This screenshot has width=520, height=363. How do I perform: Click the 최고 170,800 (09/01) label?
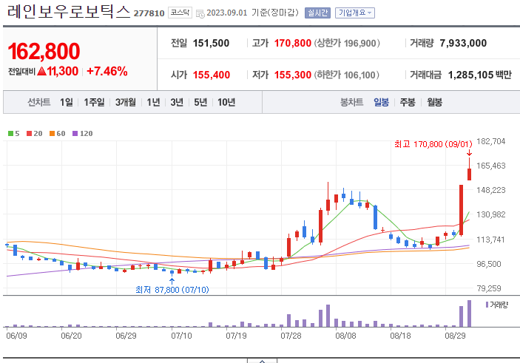433,144
